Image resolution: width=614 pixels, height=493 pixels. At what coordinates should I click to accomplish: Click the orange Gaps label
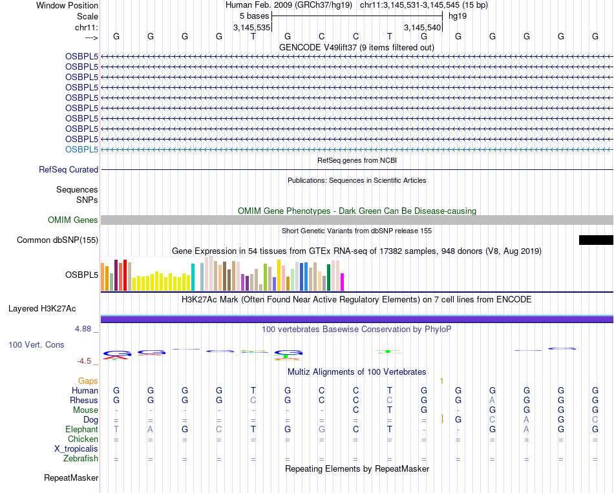pos(88,381)
